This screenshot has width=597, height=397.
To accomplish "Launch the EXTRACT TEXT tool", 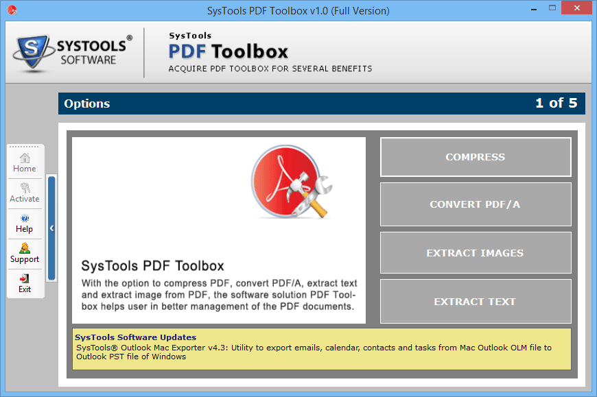I will [x=475, y=302].
